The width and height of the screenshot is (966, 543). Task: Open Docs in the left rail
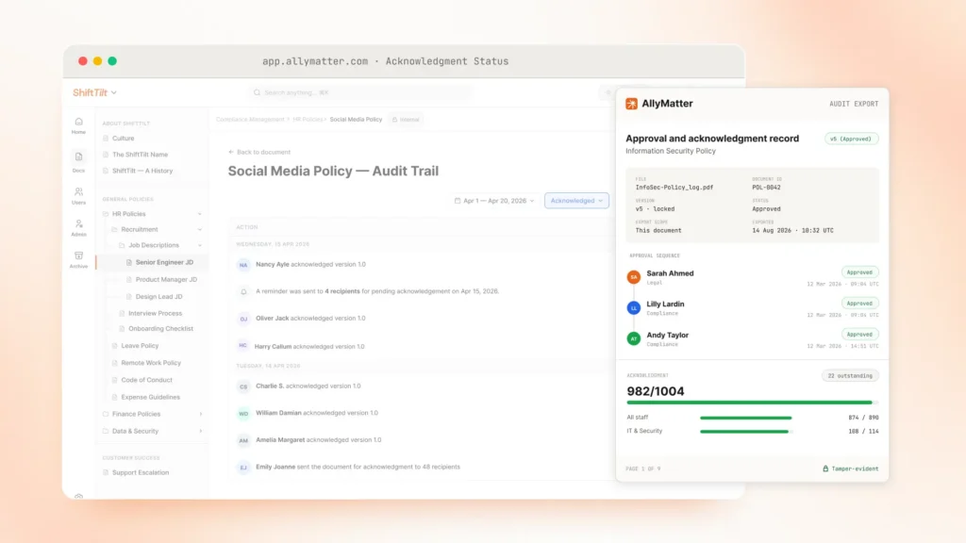(78, 162)
